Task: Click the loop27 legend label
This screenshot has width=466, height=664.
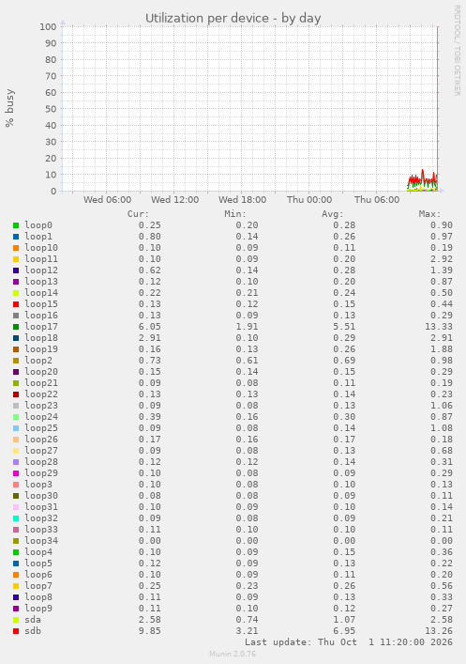Action: [41, 451]
